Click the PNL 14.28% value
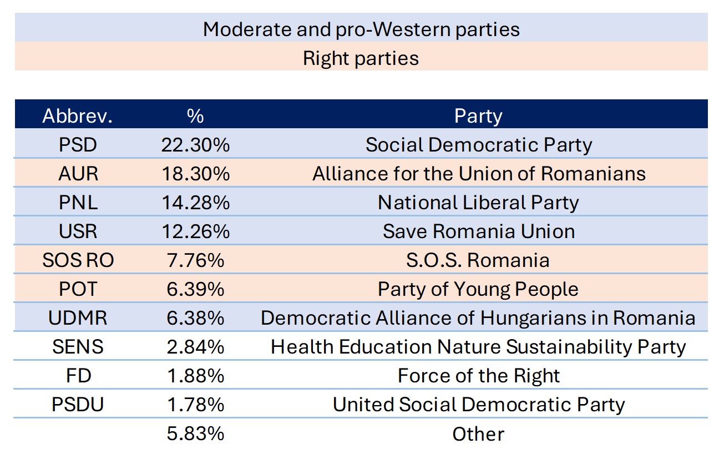The image size is (724, 449). 195,203
